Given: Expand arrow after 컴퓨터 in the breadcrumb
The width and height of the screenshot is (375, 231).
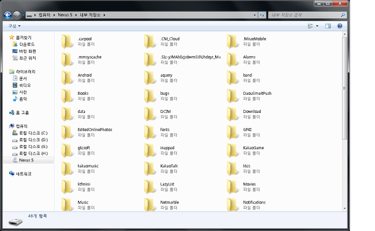Looking at the screenshot, I should (x=54, y=15).
